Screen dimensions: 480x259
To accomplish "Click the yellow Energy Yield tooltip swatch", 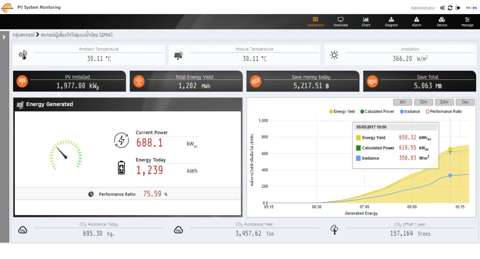I will click(358, 137).
